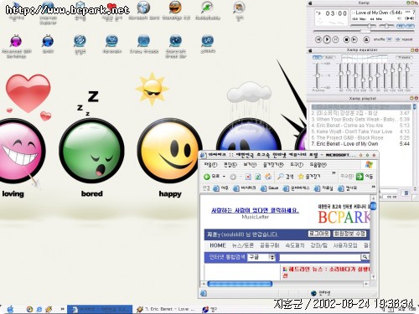
Task: Click the red headline news link
Action: 326,272
